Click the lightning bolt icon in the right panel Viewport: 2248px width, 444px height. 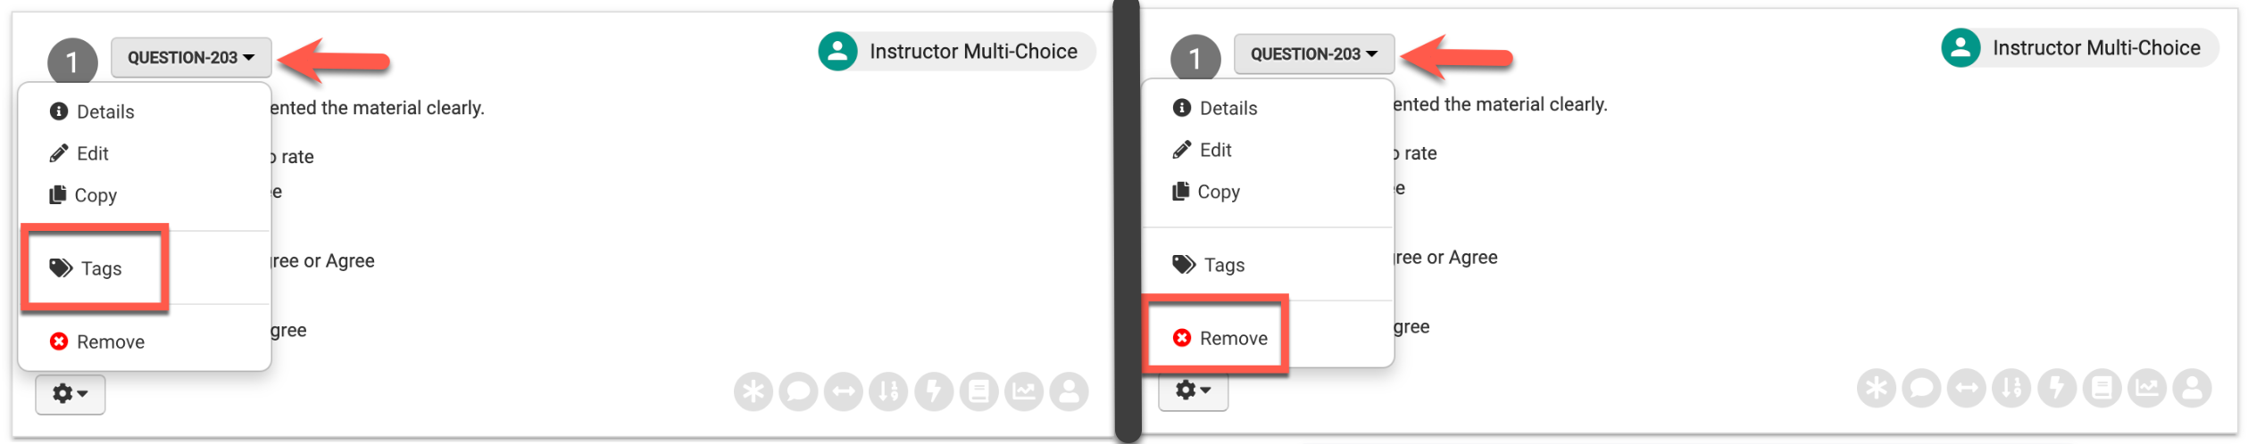pyautogui.click(x=2057, y=388)
